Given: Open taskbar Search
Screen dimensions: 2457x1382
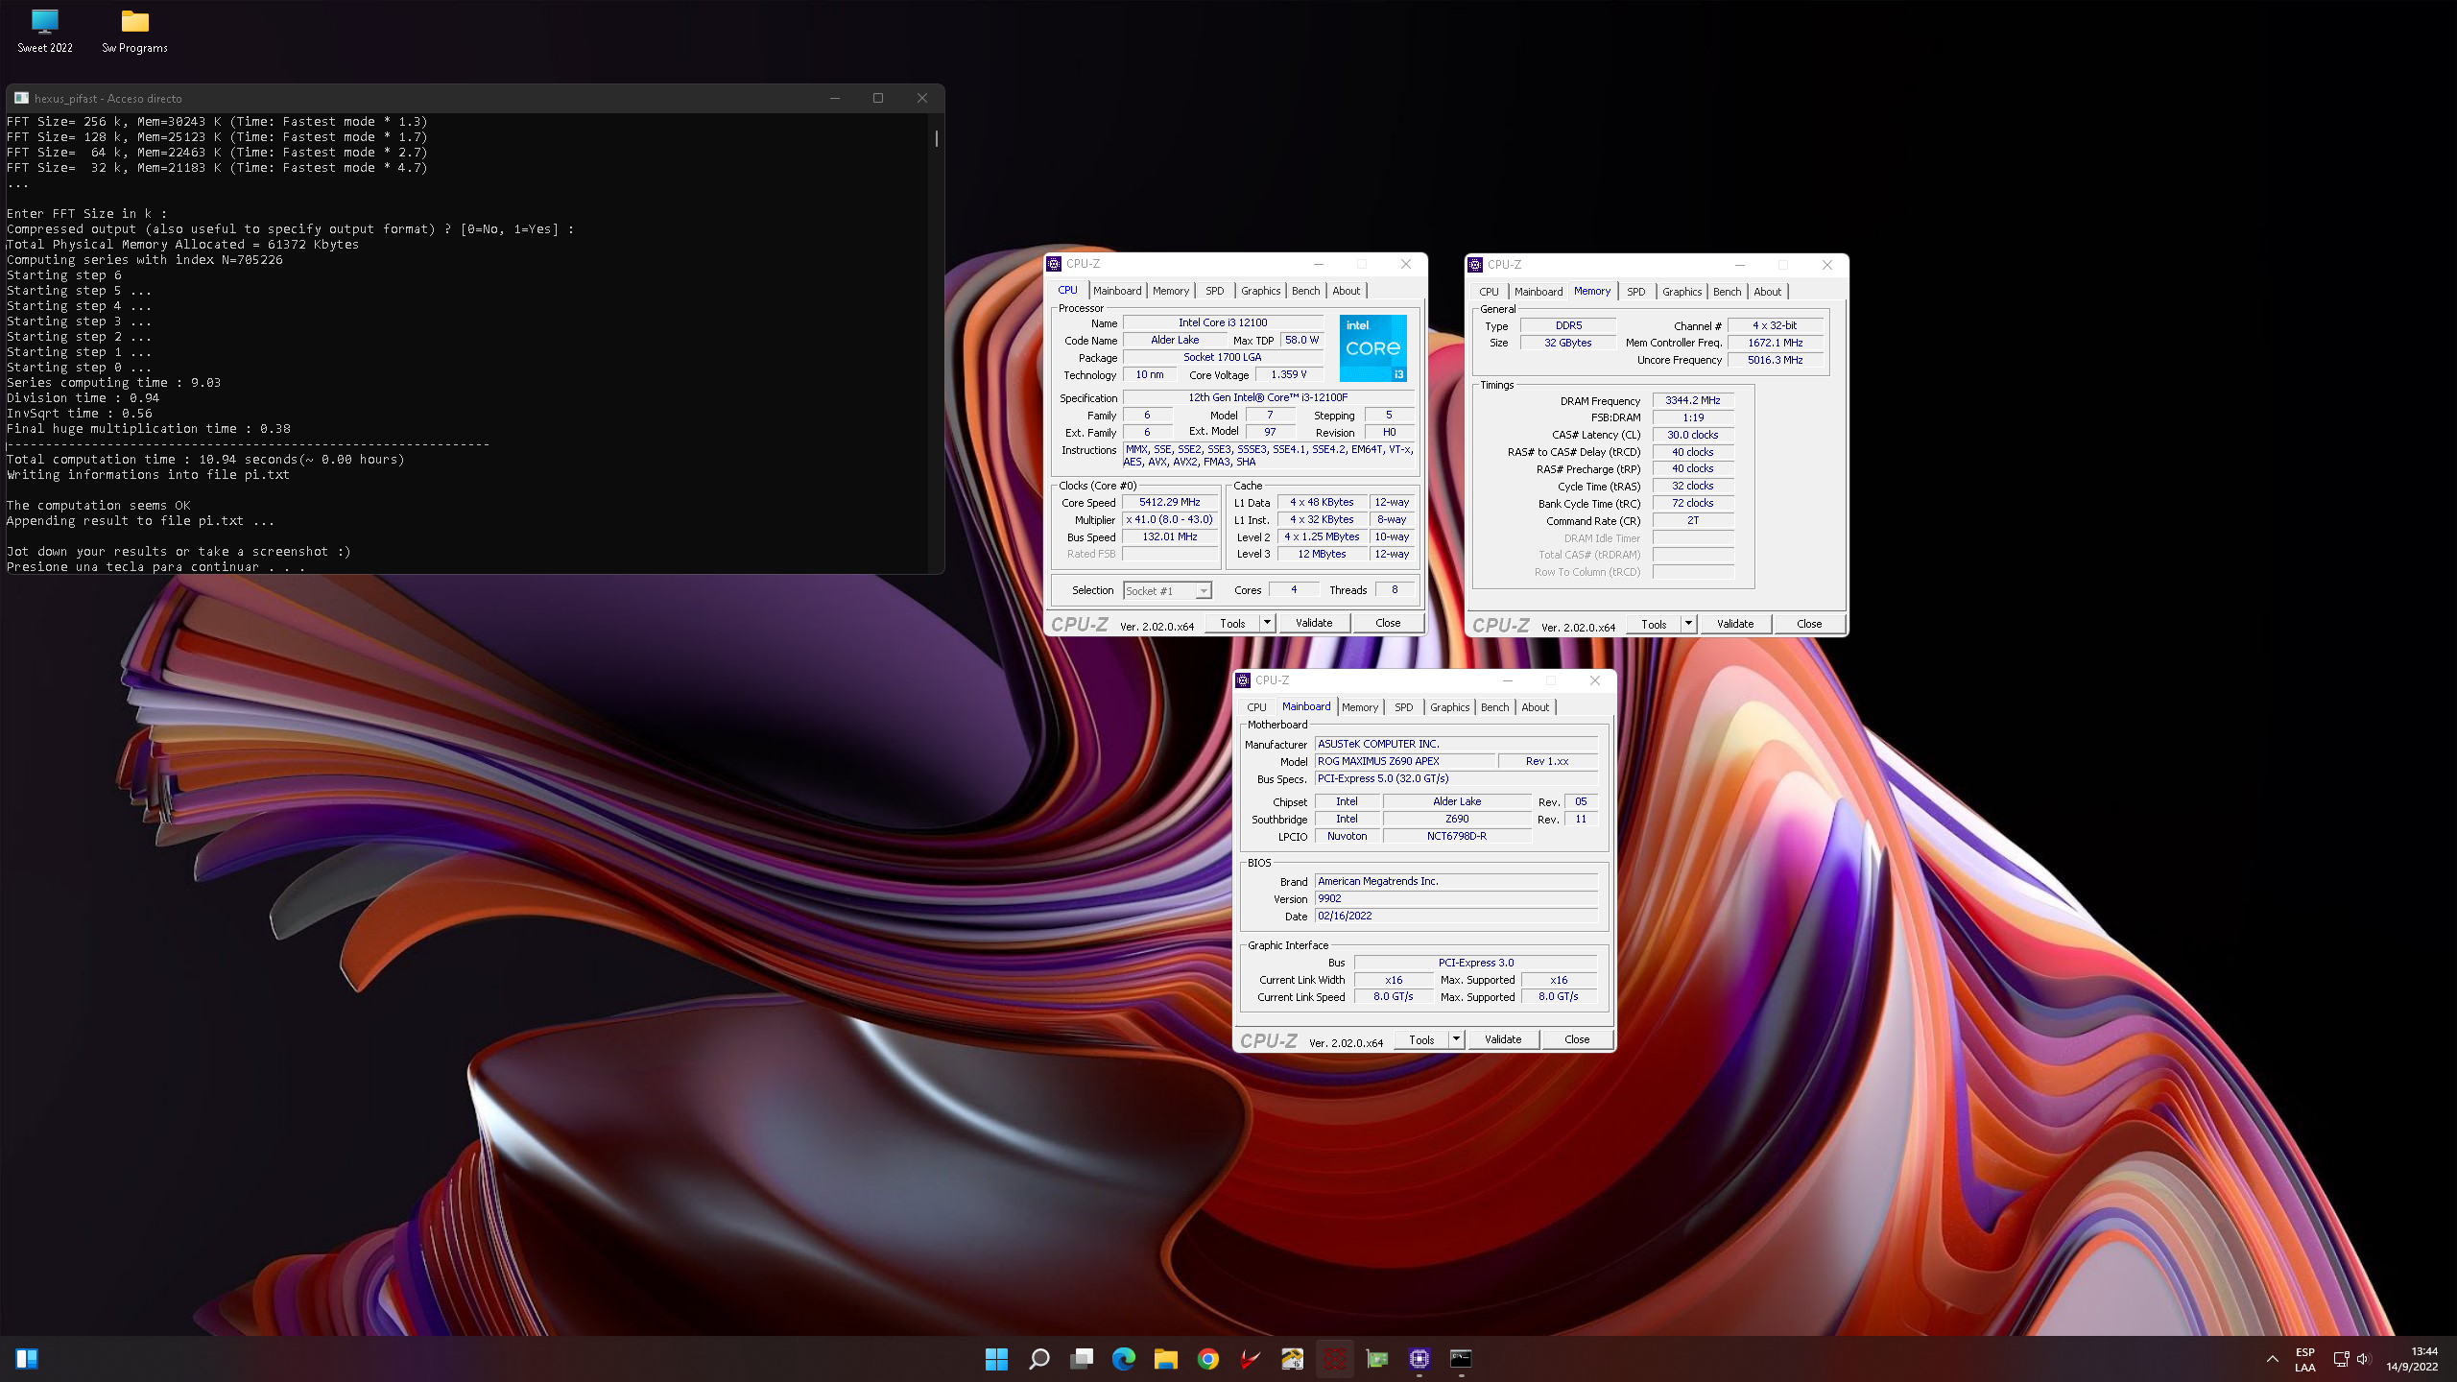Looking at the screenshot, I should [1038, 1359].
